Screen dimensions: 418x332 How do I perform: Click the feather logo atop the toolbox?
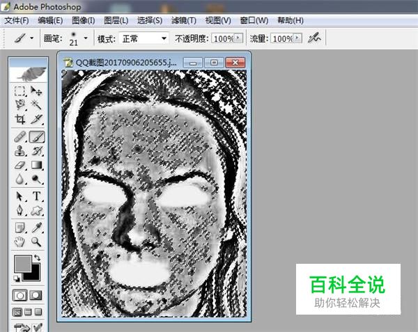point(29,74)
